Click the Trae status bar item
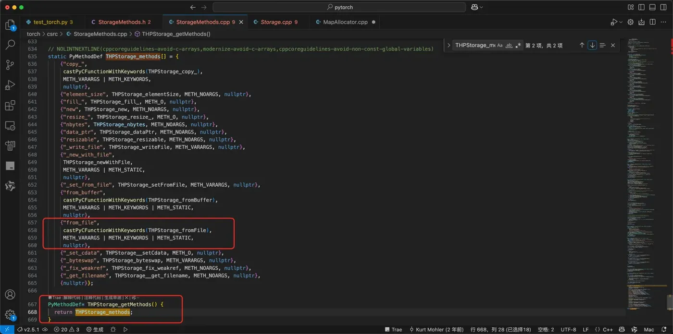The image size is (673, 334). (x=393, y=329)
